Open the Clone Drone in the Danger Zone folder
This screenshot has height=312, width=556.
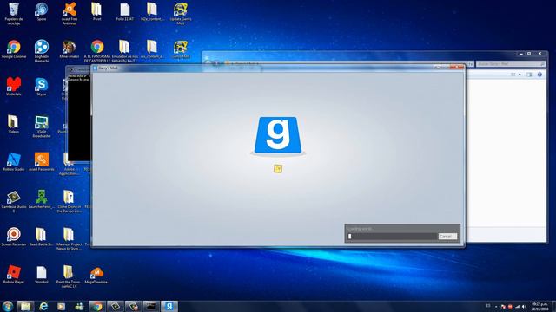coord(69,201)
